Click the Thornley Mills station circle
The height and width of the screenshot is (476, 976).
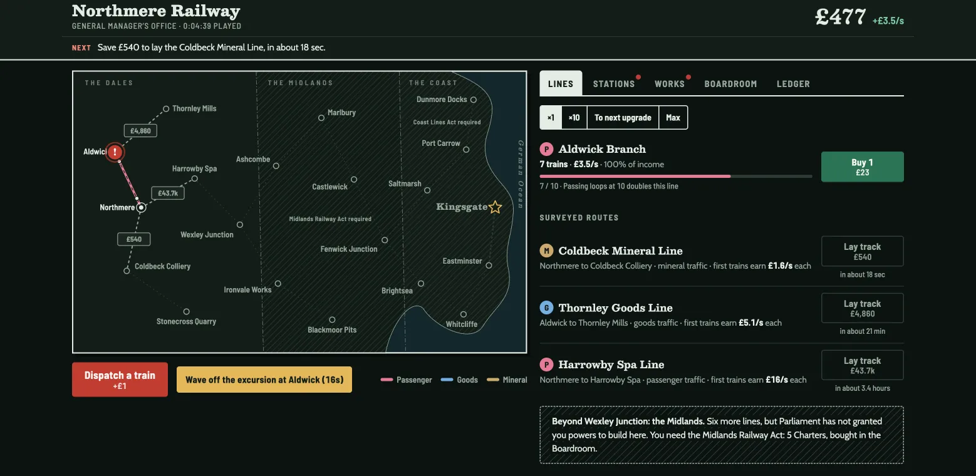tap(166, 108)
